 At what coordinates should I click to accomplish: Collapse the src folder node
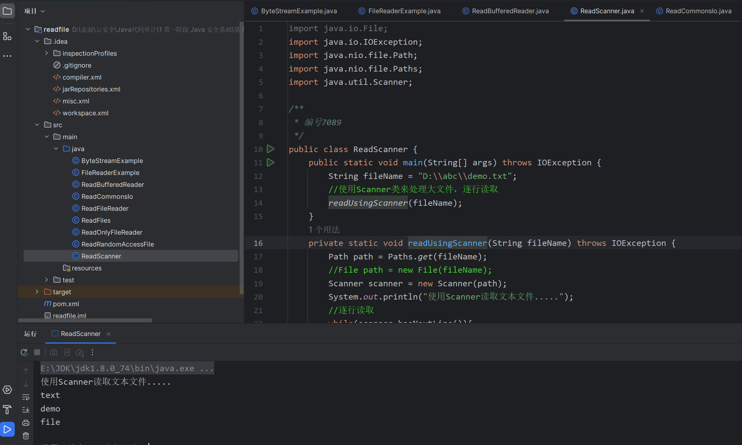coord(37,125)
